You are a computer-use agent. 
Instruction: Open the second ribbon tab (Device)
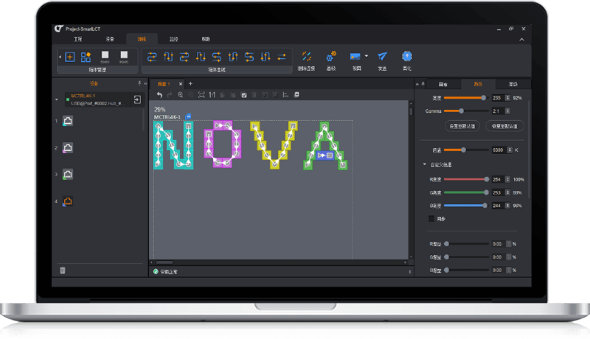[110, 39]
